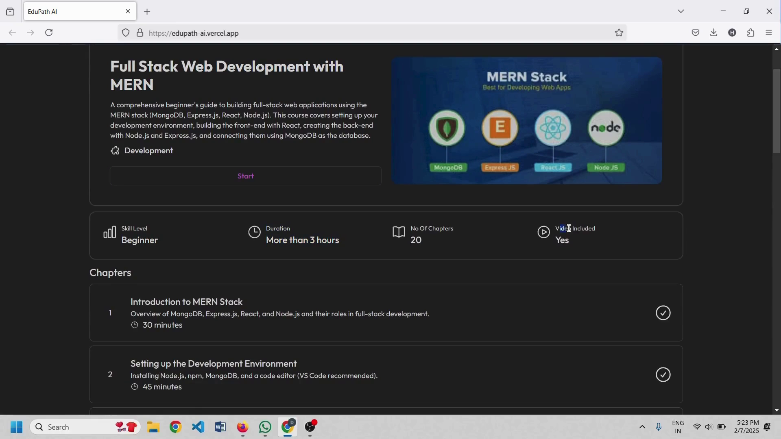Click the MERN Stack course banner image
This screenshot has width=781, height=439.
coord(526,120)
